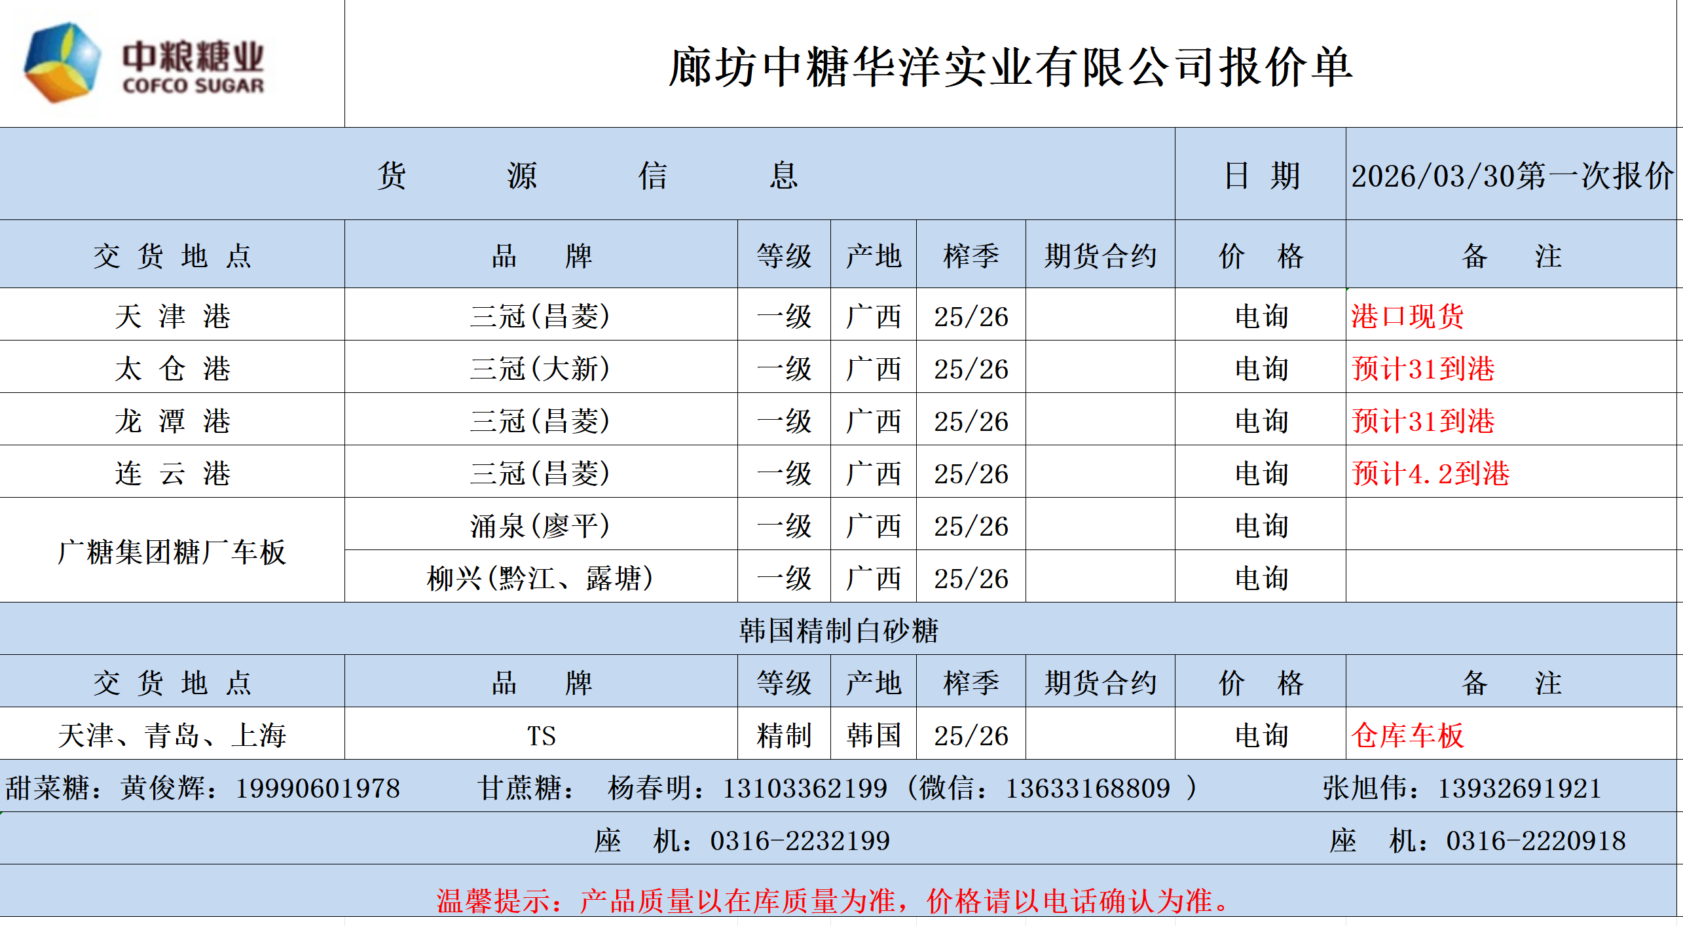
Task: Click the brand cell 三冠(大新)
Action: (x=541, y=368)
